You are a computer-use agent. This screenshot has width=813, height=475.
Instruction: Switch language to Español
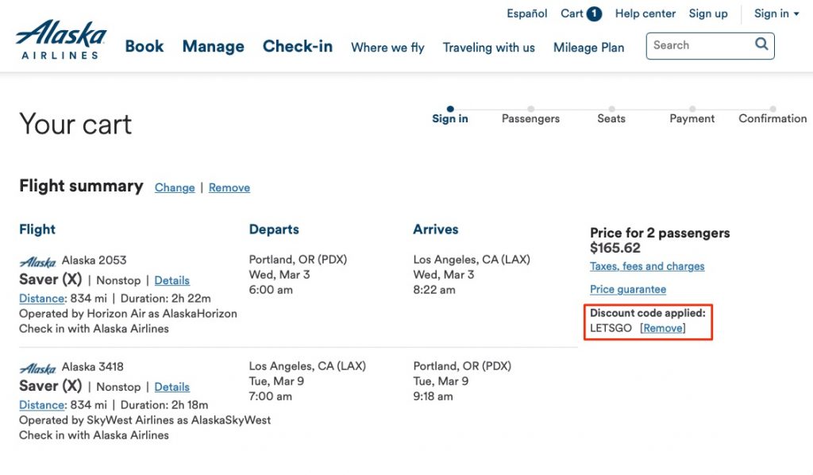(527, 14)
